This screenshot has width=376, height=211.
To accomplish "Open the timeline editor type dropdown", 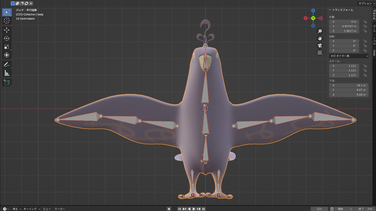I will [6, 209].
